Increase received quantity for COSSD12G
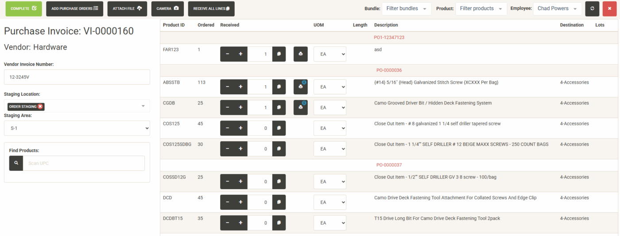The width and height of the screenshot is (620, 236). point(240,182)
